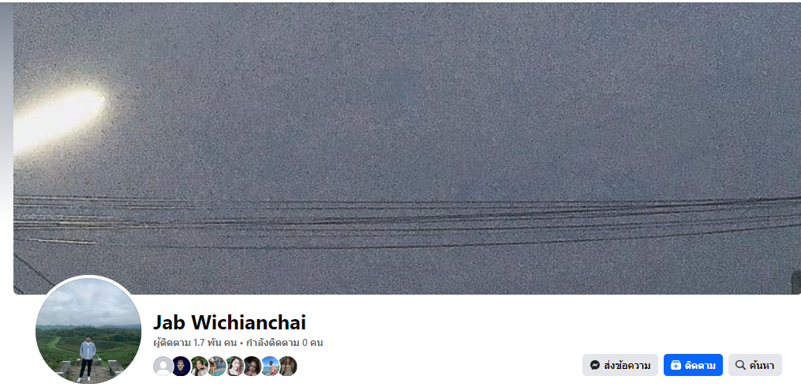Click the bright light flare in cover photo
The height and width of the screenshot is (391, 801).
[x=57, y=118]
